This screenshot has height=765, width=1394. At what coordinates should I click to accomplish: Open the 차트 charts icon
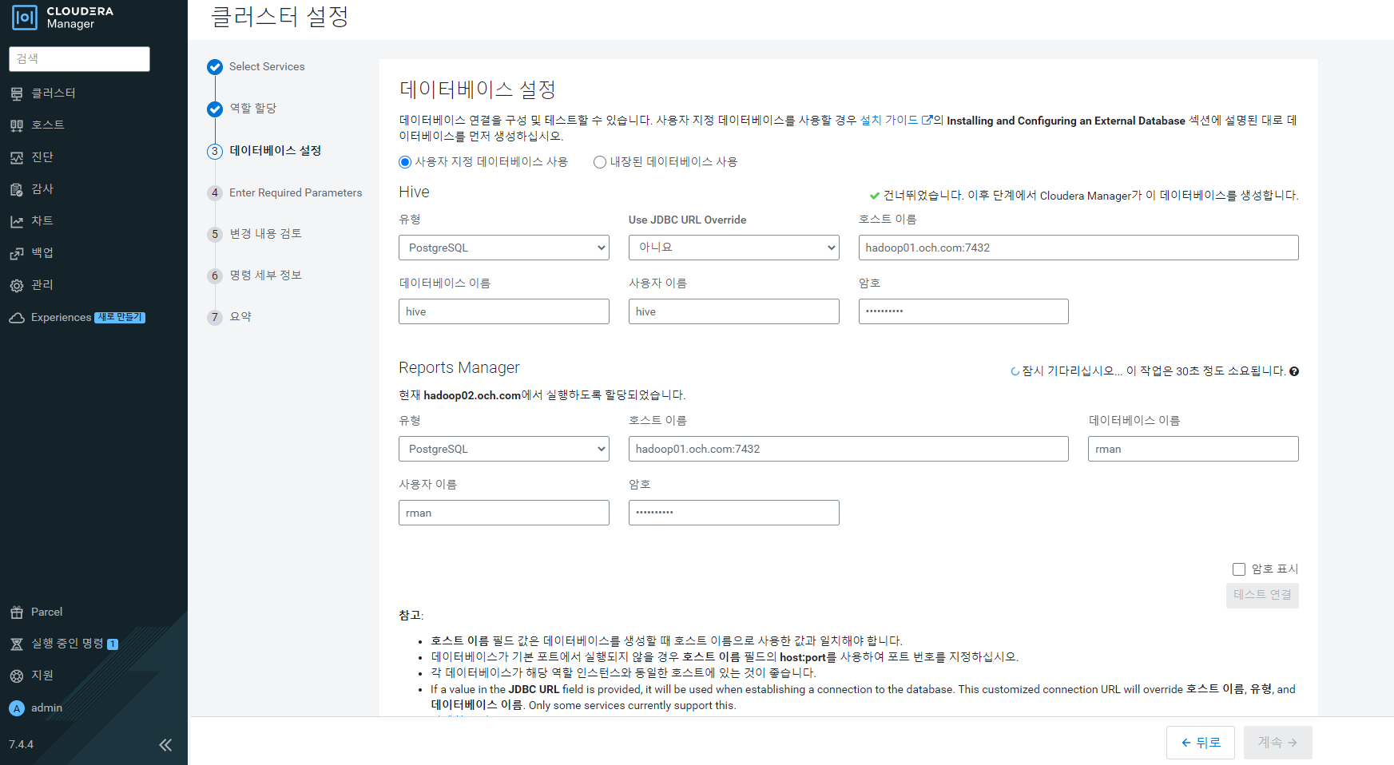17,221
